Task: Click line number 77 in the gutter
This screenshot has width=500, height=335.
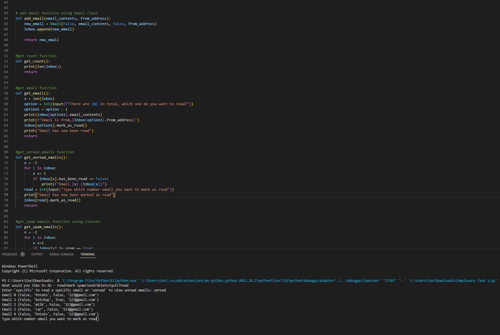Action: point(6,195)
